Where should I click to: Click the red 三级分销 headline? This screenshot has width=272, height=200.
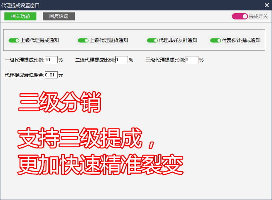[59, 103]
